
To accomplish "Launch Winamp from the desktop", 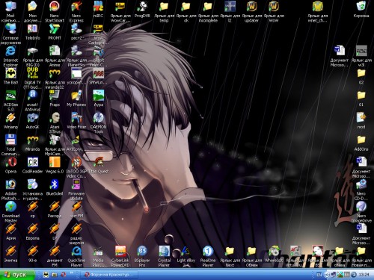I will pyautogui.click(x=10, y=118).
